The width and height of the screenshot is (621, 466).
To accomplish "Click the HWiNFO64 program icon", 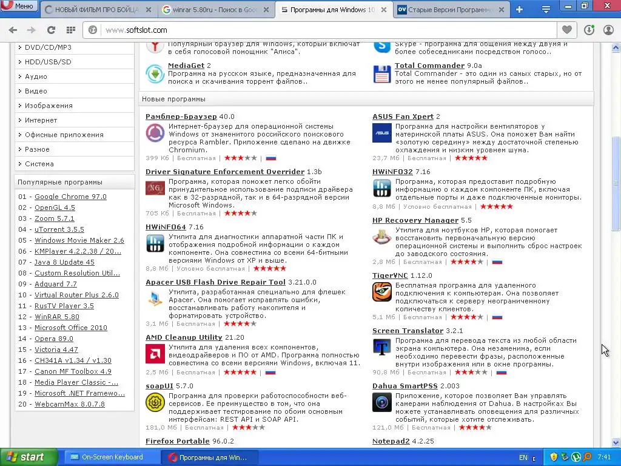I will coord(155,243).
